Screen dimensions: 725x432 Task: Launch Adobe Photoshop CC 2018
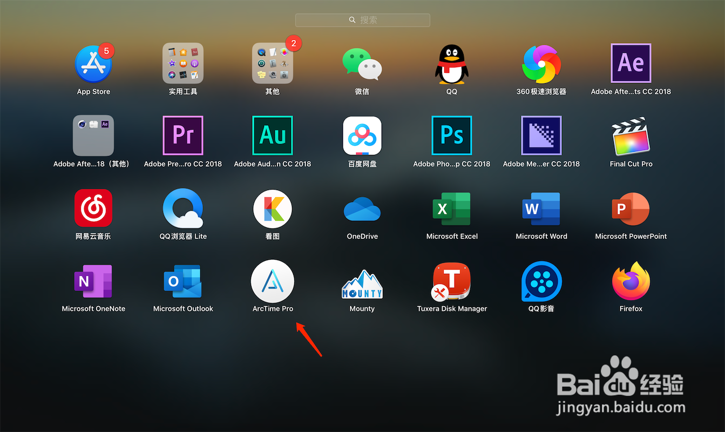click(452, 136)
